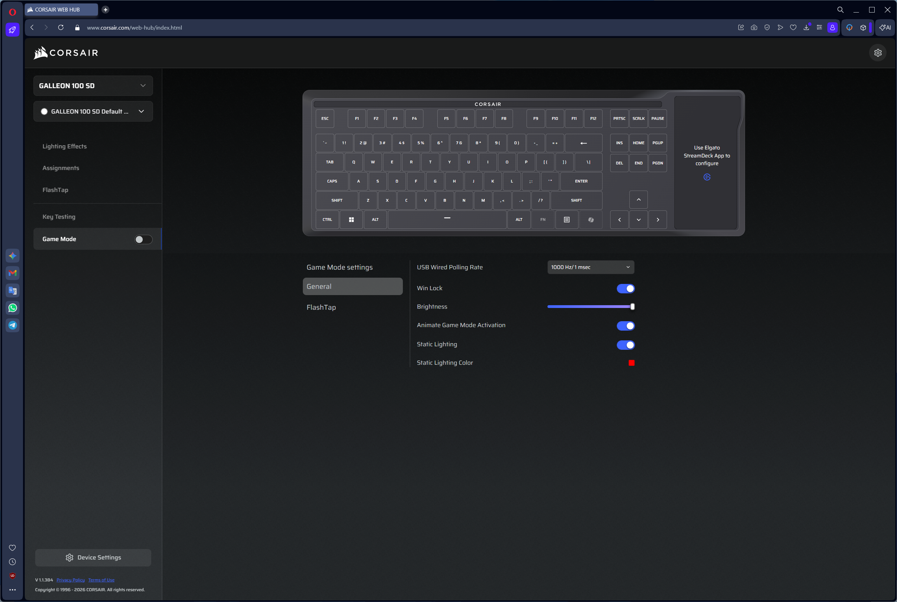Open Gmail from the Opera sidebar
Screen dimensions: 897x602
click(12, 273)
